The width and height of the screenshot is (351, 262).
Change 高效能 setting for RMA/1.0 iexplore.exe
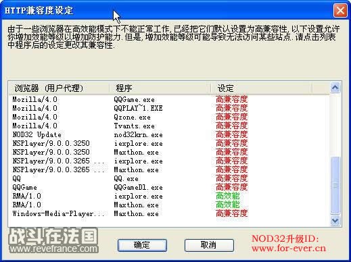[x=227, y=196]
